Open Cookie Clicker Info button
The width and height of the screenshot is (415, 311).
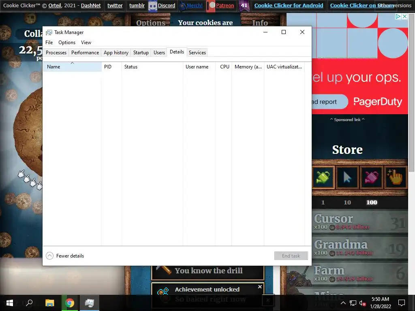pos(260,23)
